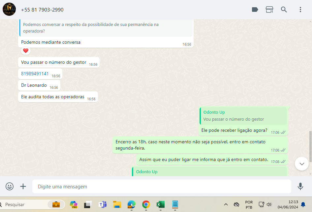The height and width of the screenshot is (212, 312).
Task: Select the message "Ele pode receber ligação agora?"
Action: coord(234,130)
